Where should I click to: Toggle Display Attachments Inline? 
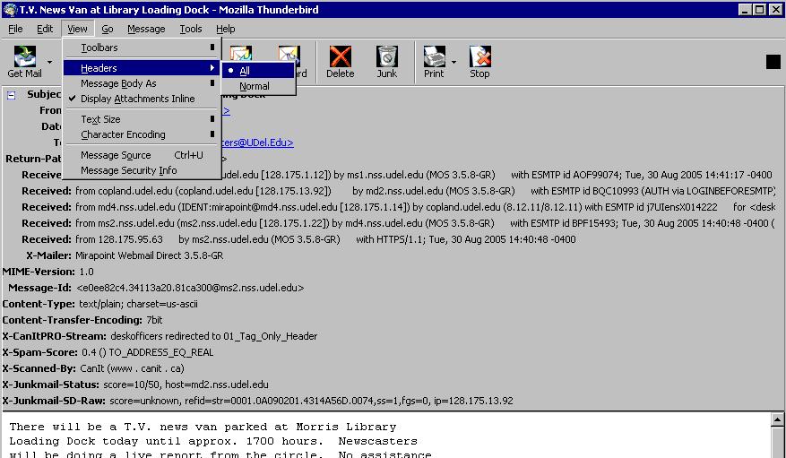click(x=142, y=99)
